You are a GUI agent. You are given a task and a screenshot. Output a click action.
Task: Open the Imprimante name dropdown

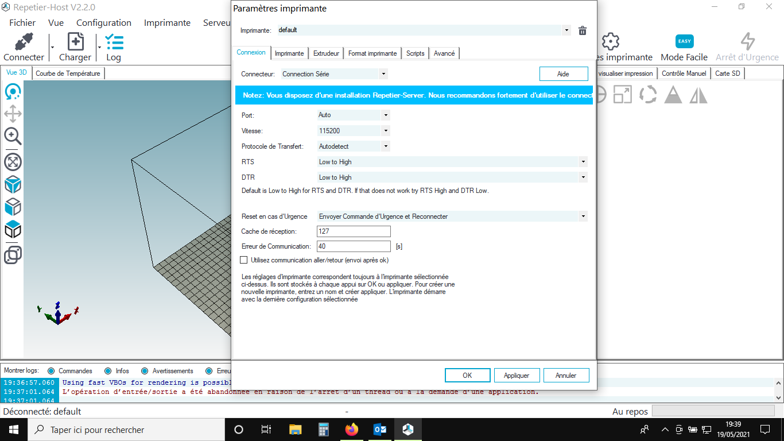pyautogui.click(x=566, y=30)
